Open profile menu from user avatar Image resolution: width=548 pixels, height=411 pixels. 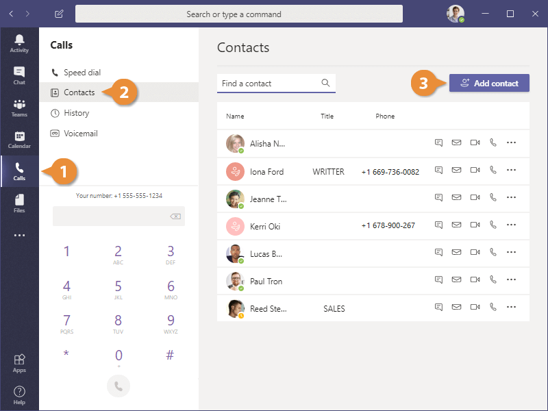coord(456,14)
